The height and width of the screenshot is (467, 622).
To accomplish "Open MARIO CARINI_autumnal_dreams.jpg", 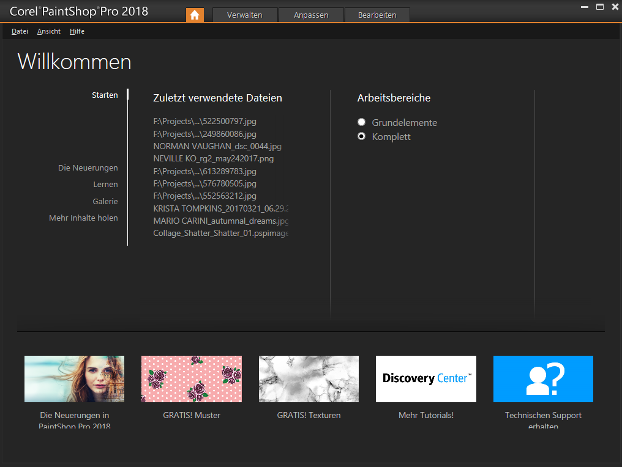I will coord(221,221).
